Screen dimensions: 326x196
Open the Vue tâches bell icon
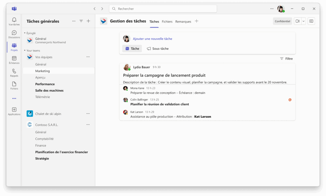14,20
